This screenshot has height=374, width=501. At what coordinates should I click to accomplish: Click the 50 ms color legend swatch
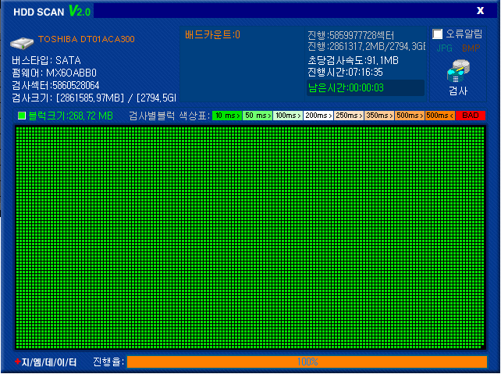coord(258,116)
